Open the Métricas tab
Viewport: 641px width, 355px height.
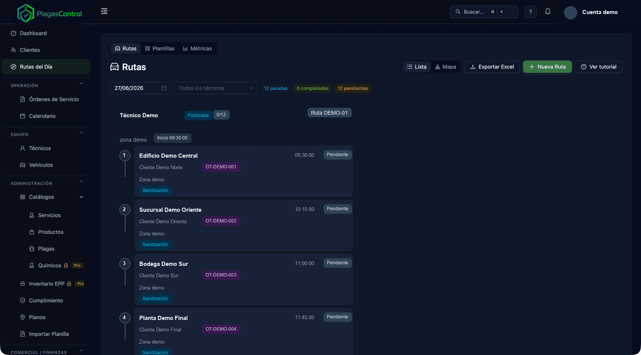click(x=197, y=48)
